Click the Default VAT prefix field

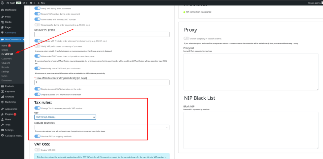(x=102, y=34)
